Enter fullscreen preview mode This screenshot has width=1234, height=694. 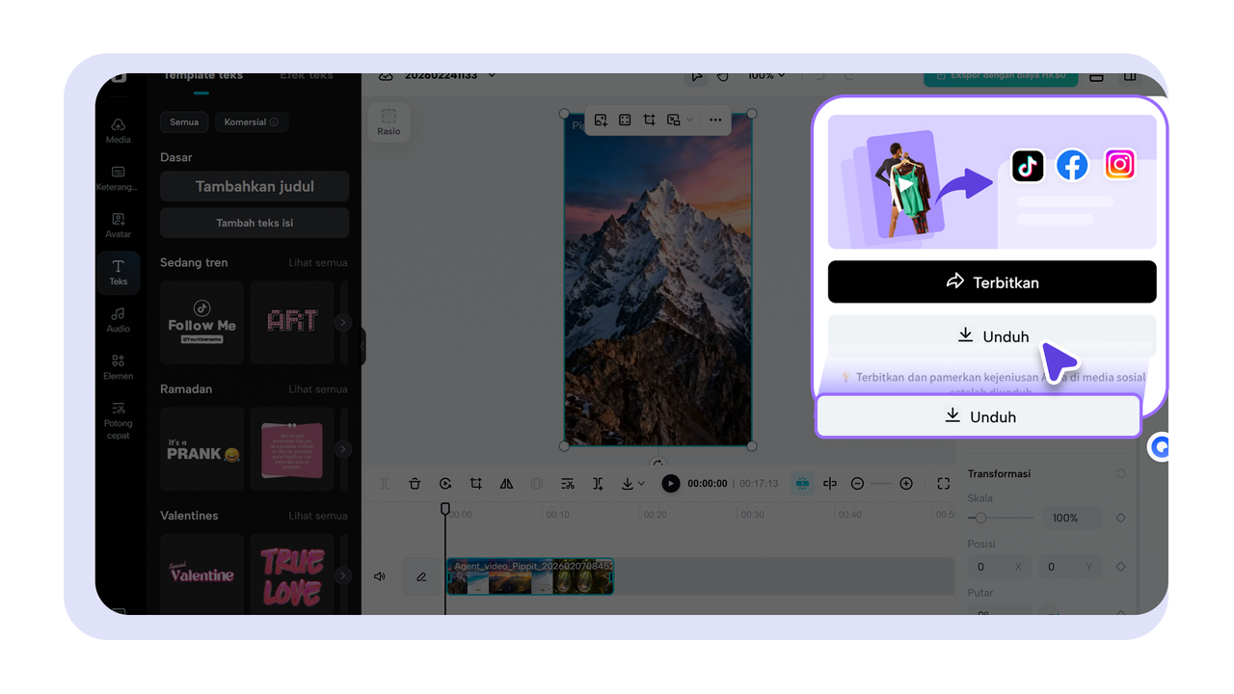pos(943,484)
